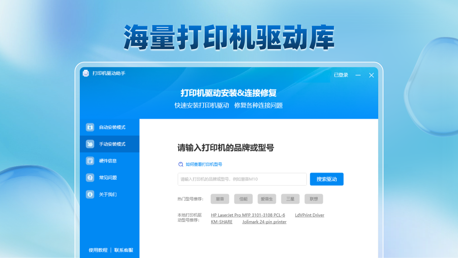Minimize the printer driver assistant window
Screen dimensions: 458x258
[x=358, y=75]
